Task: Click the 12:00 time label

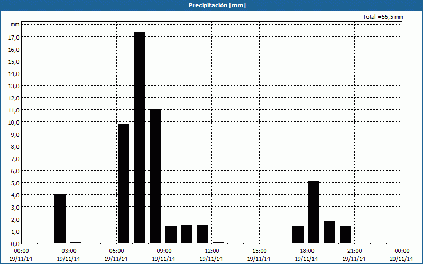Action: click(x=212, y=251)
